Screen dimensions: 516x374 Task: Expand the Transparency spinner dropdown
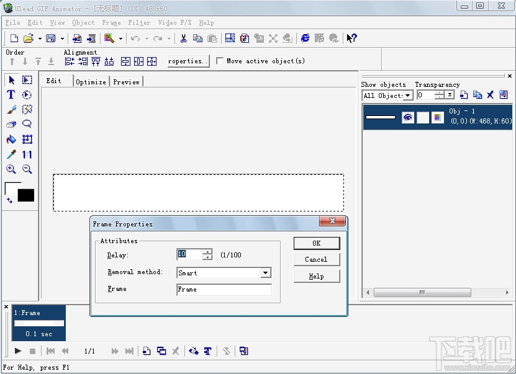(450, 94)
